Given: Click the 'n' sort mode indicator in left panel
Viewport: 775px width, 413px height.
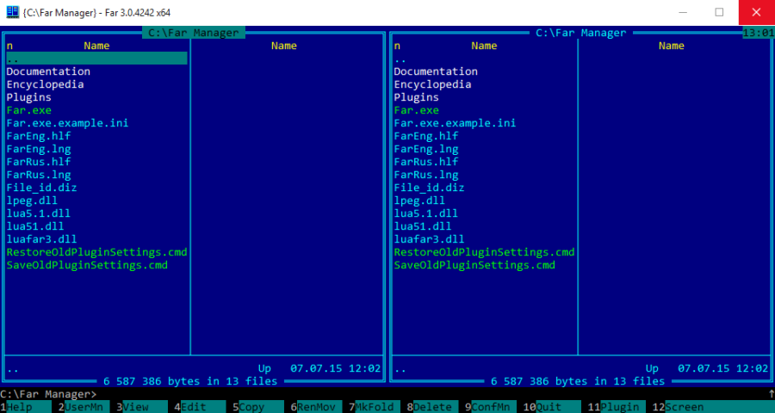Looking at the screenshot, I should pyautogui.click(x=10, y=46).
